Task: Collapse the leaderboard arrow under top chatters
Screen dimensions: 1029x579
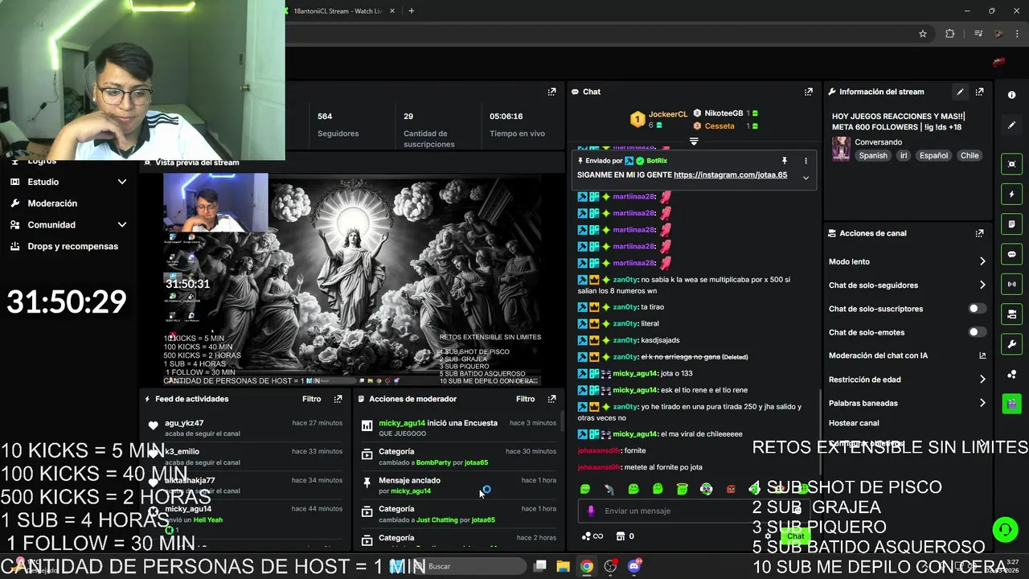Action: (694, 141)
